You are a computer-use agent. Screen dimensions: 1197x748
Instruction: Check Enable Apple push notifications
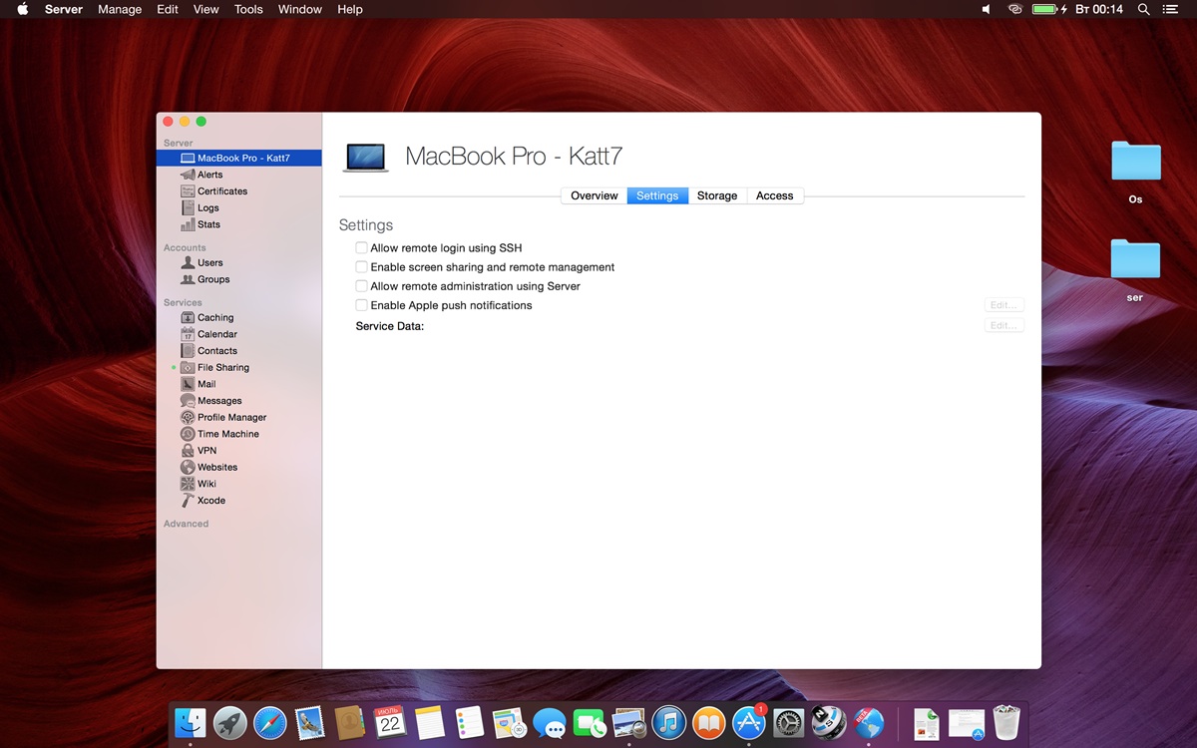tap(361, 305)
